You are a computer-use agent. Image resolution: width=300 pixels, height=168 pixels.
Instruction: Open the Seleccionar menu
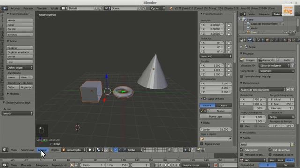tap(27, 150)
